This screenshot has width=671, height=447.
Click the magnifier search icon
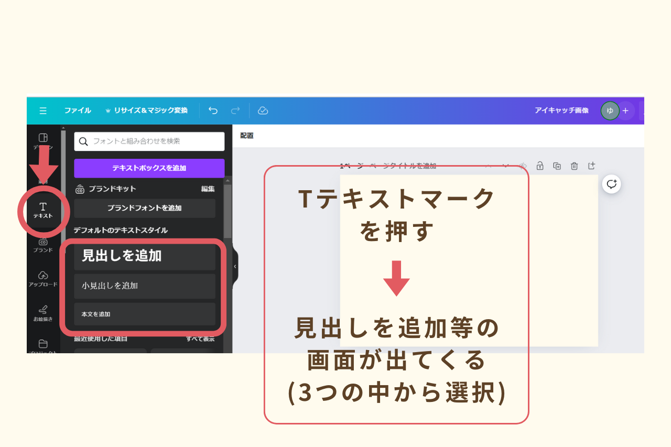[83, 141]
